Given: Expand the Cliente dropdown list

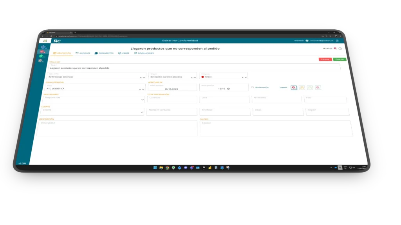Looking at the screenshot, I should click(142, 112).
